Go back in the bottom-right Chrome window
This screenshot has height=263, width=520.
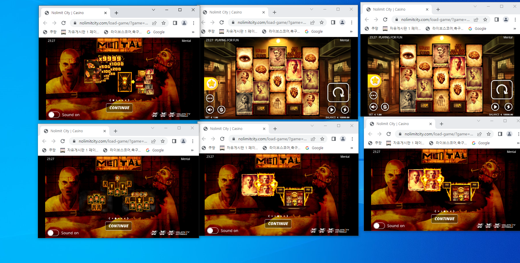coord(370,134)
